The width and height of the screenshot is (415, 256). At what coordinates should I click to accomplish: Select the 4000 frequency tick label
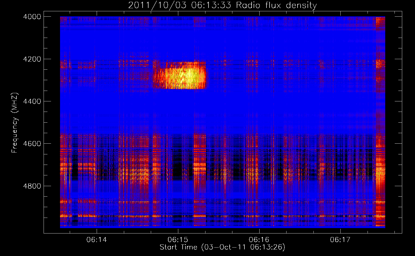tap(32, 17)
